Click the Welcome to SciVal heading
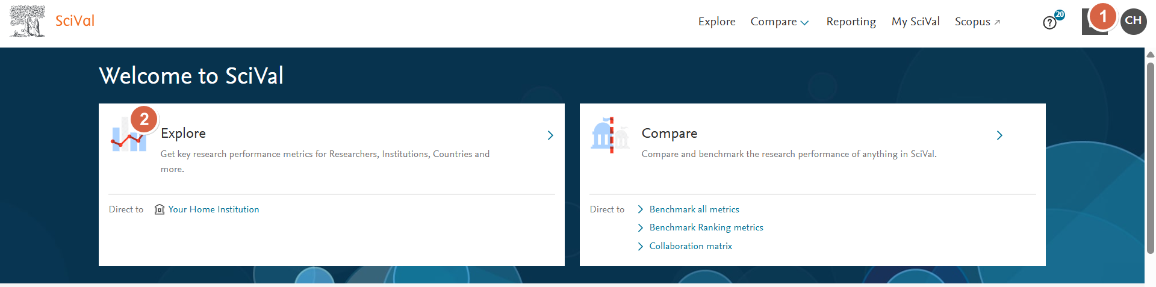 (x=191, y=76)
